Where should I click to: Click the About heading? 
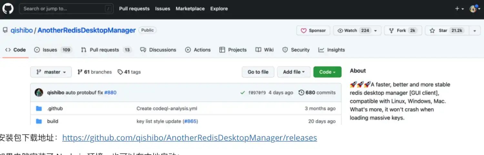point(358,71)
